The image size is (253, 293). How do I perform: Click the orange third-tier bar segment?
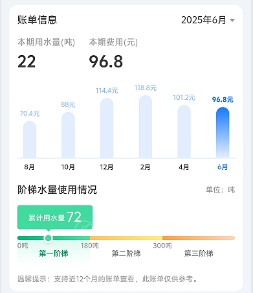(x=199, y=238)
